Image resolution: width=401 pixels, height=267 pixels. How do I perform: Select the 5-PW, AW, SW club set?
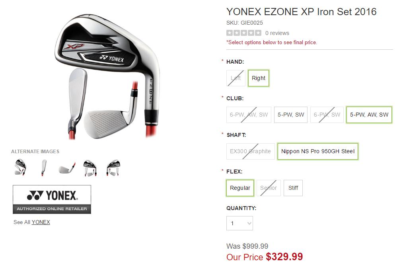click(x=369, y=115)
